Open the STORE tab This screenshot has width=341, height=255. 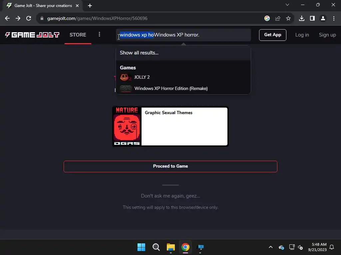[x=78, y=35]
